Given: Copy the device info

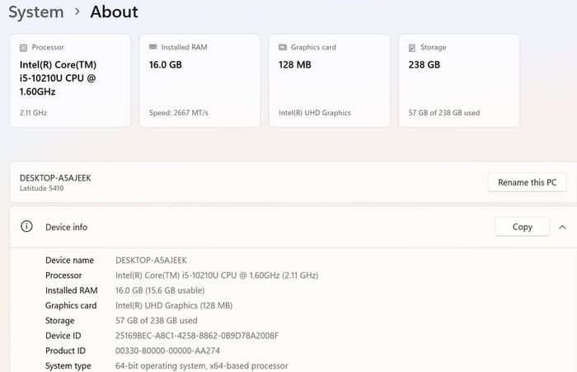Looking at the screenshot, I should [x=522, y=227].
